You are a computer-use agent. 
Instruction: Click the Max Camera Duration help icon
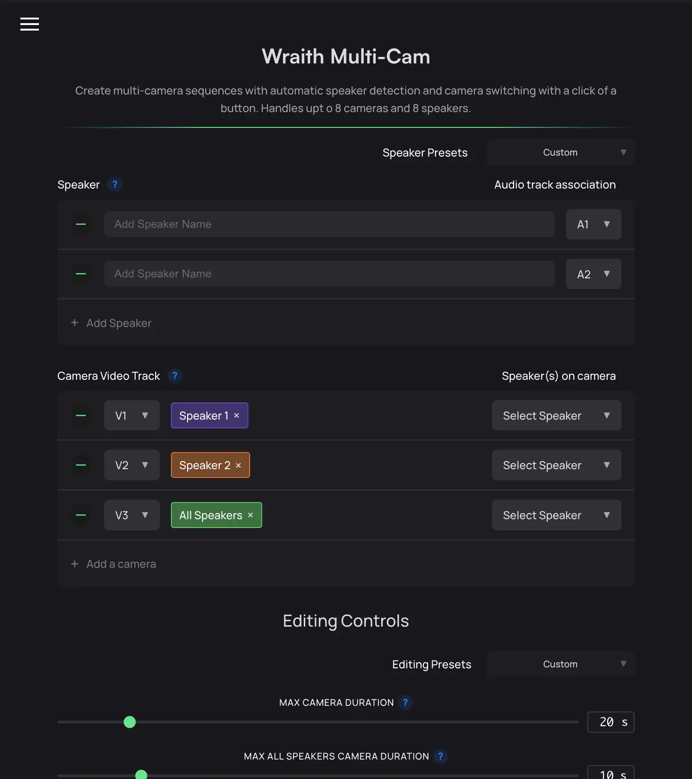(406, 703)
